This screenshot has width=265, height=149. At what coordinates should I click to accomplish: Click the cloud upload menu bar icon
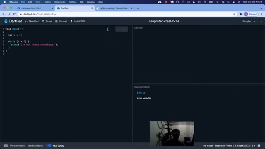tap(160, 2)
